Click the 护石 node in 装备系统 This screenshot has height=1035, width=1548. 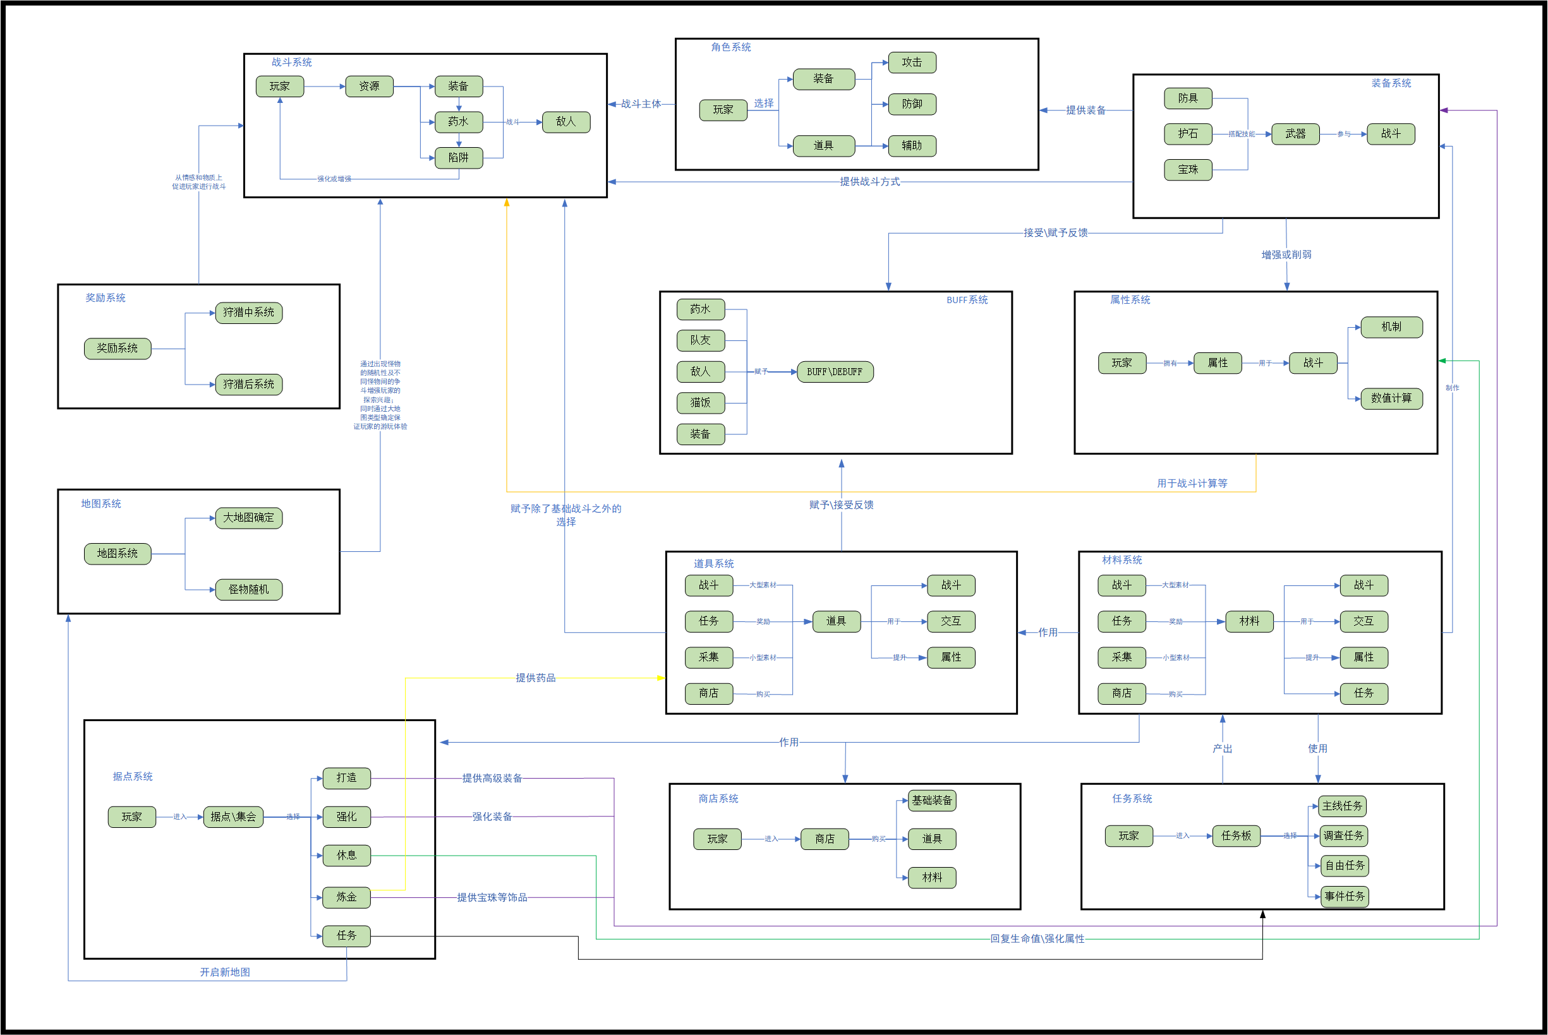[1187, 134]
